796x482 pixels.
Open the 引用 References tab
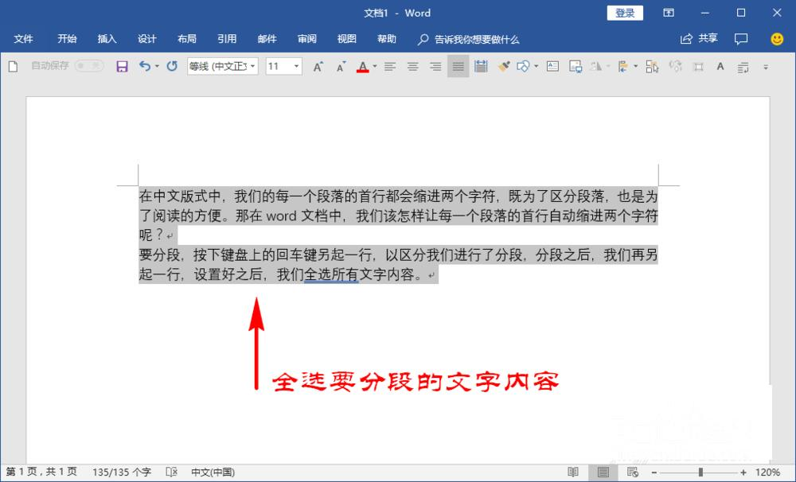pos(227,39)
